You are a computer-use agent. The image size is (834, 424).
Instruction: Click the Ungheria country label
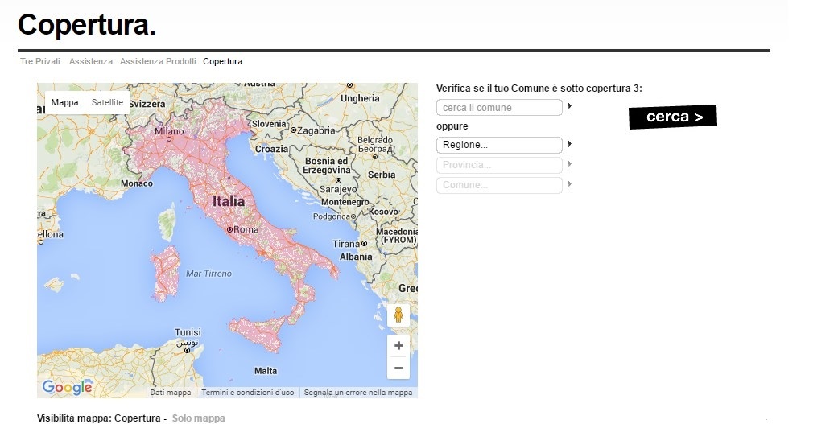(x=360, y=98)
